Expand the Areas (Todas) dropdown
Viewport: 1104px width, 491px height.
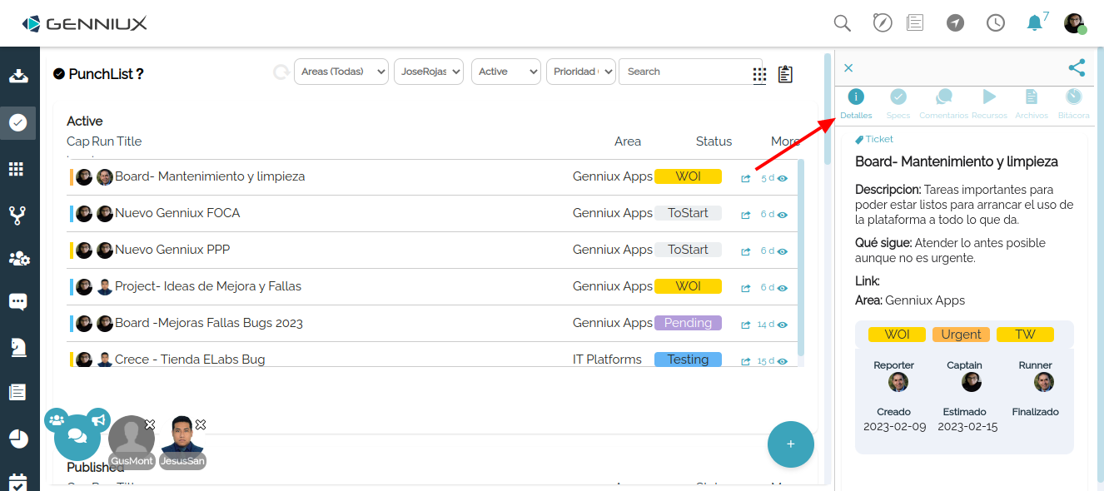pyautogui.click(x=341, y=72)
